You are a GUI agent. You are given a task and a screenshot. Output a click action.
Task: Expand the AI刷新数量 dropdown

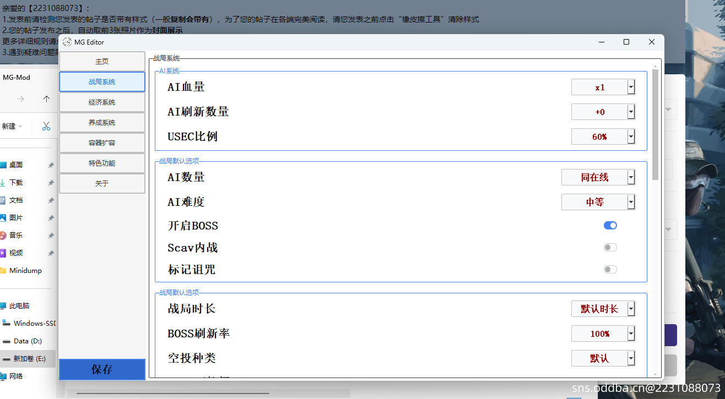pos(603,112)
